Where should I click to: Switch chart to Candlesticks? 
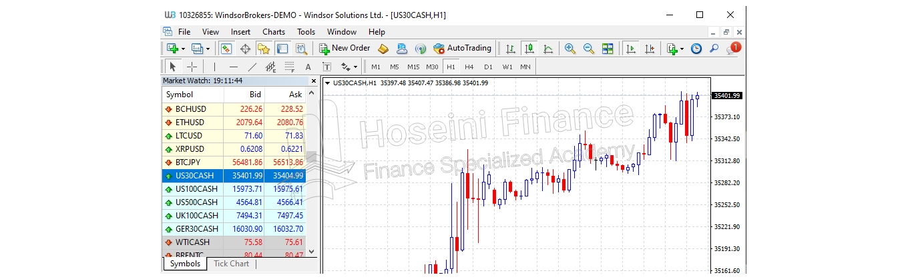529,49
